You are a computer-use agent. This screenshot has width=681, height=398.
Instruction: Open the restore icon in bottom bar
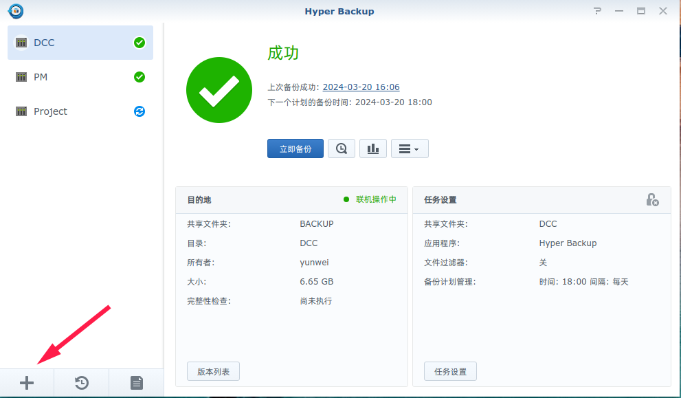click(82, 383)
